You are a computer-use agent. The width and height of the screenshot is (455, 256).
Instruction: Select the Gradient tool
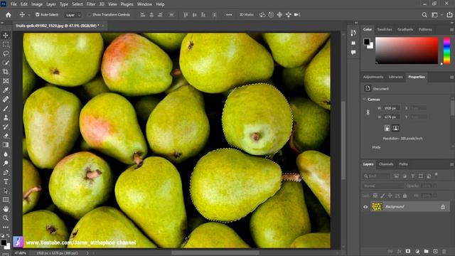[6, 145]
